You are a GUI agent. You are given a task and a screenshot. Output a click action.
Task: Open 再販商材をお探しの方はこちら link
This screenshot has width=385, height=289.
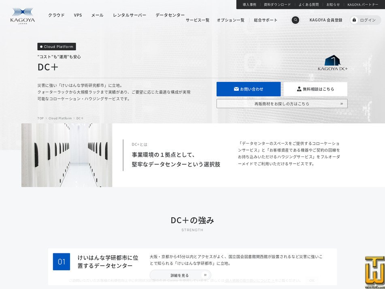click(x=282, y=104)
